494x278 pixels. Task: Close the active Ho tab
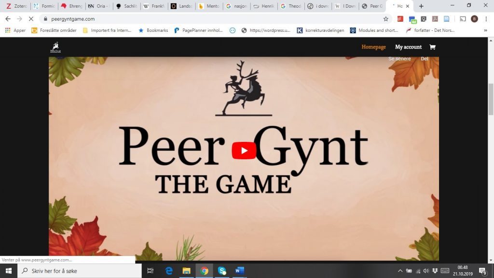pos(407,6)
